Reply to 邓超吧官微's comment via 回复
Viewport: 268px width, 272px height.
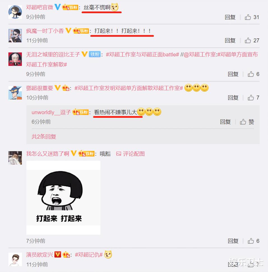pyautogui.click(x=230, y=17)
